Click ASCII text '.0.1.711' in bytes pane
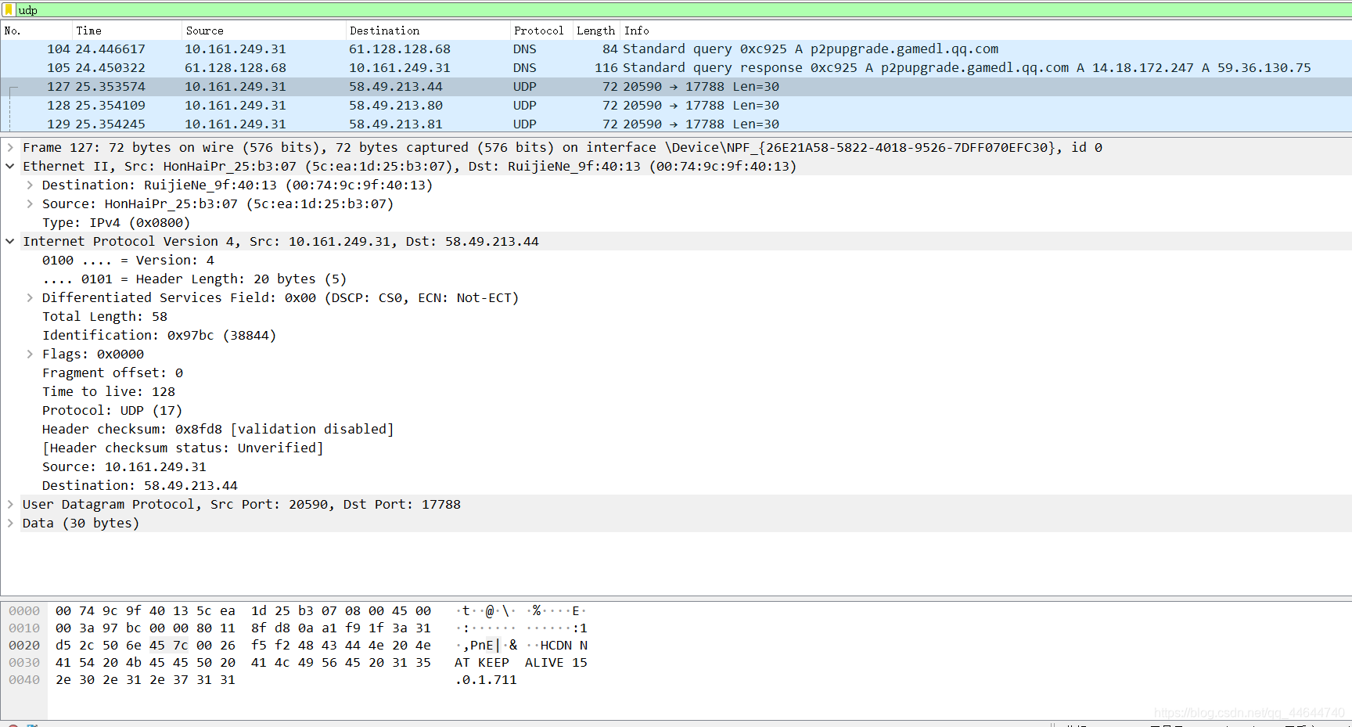Image resolution: width=1352 pixels, height=727 pixels. pos(486,680)
